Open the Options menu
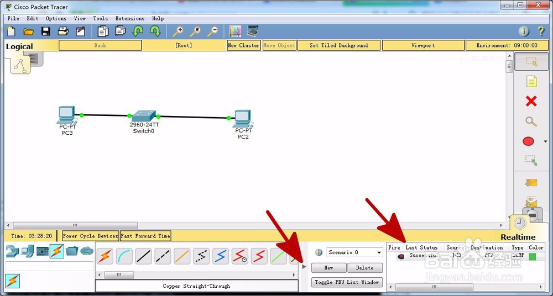Viewport: 553px width, 296px height. 56,18
